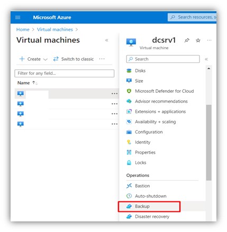The image size is (227, 232).
Task: Open ellipsis menu for first VM row
Action: 114,94
